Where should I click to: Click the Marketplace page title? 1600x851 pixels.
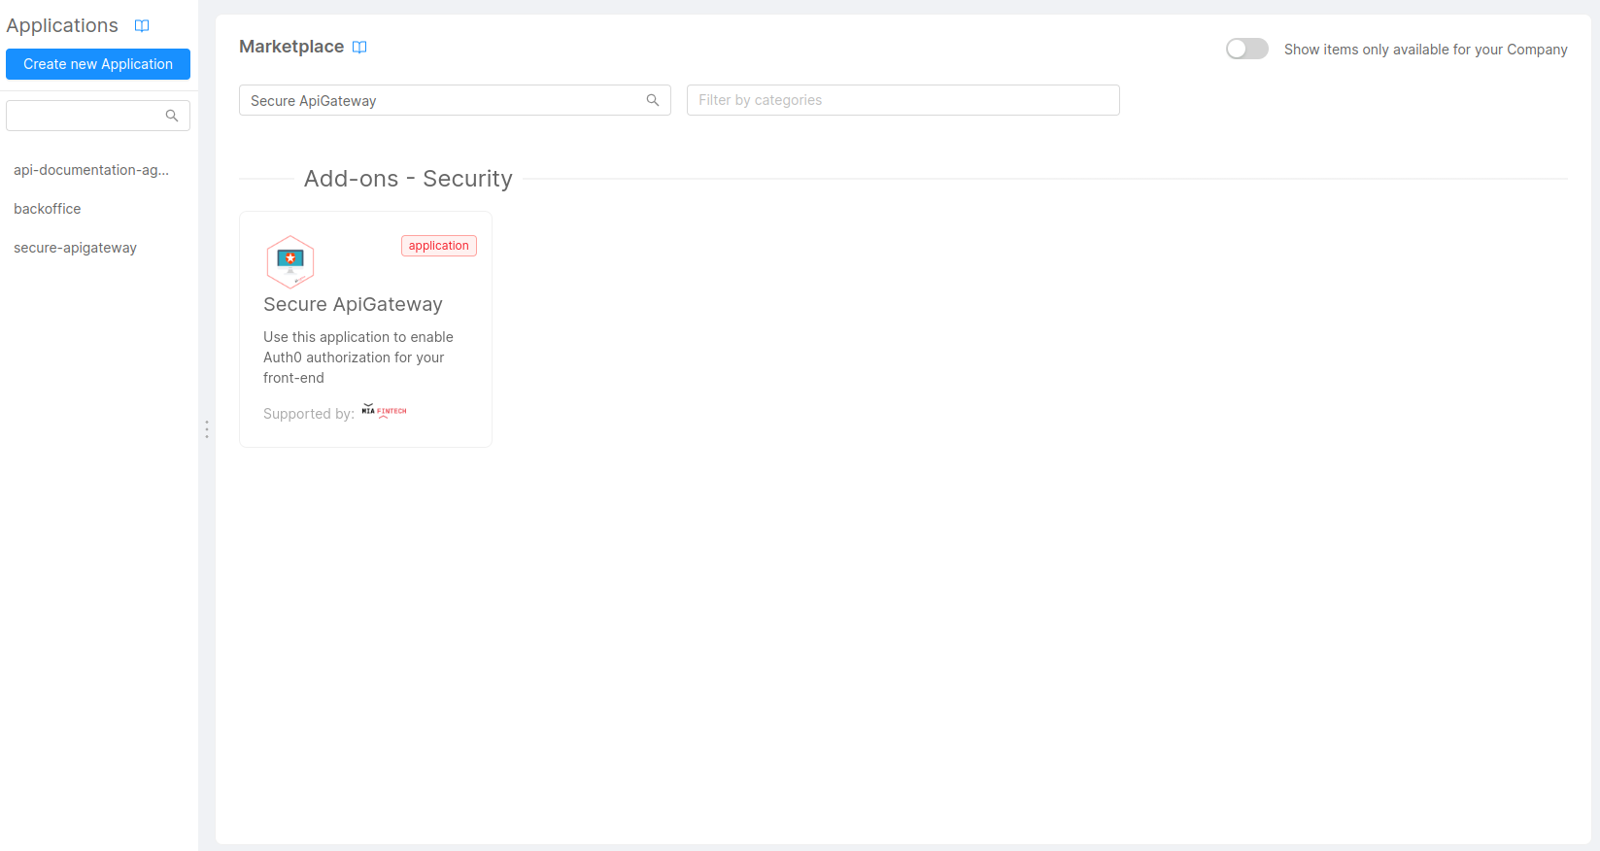(291, 47)
